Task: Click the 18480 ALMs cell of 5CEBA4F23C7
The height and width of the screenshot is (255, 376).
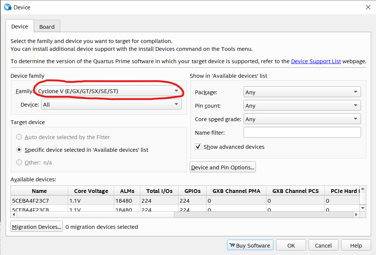Action: [127, 200]
